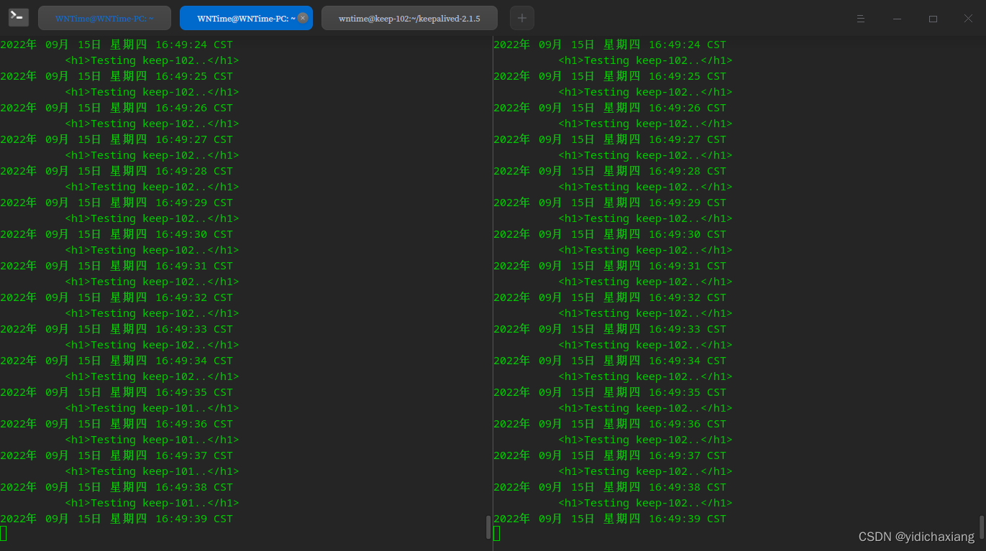Click the first 'Testing keep-101' line after 16:49:35

coord(152,408)
